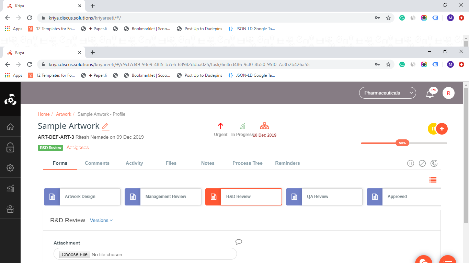Open the Reminders tab
Image resolution: width=469 pixels, height=263 pixels.
tap(287, 163)
